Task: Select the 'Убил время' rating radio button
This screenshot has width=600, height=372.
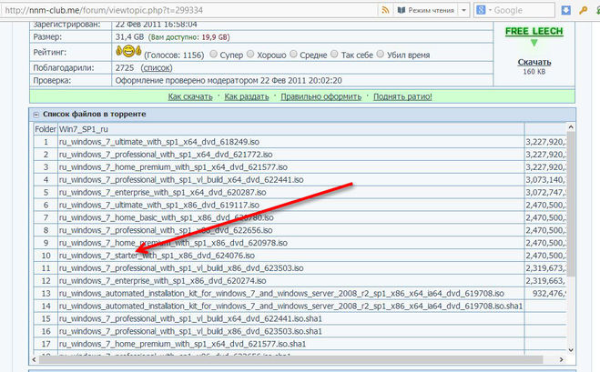Action: 380,55
